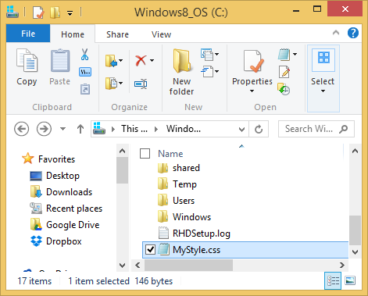The height and width of the screenshot is (296, 368).
Task: Click the horizontal scrollbar thumb in file list
Action: 188,266
